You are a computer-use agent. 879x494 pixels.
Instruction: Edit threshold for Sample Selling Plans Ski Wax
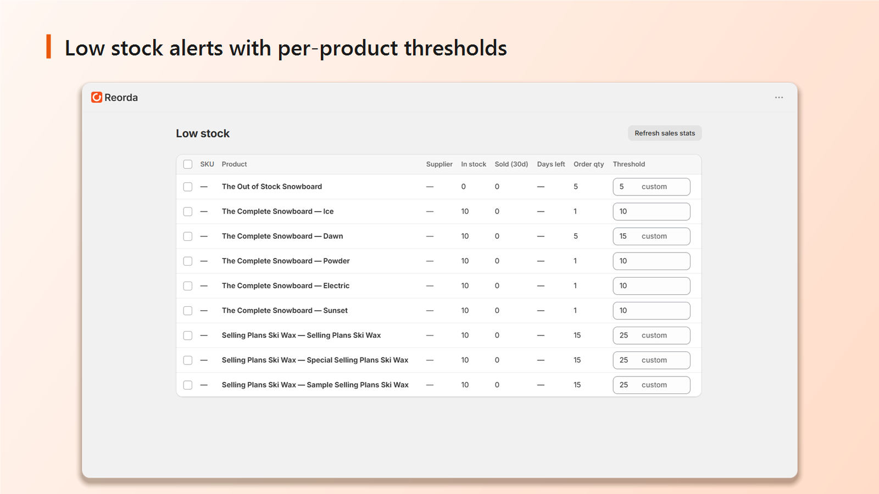click(x=652, y=385)
